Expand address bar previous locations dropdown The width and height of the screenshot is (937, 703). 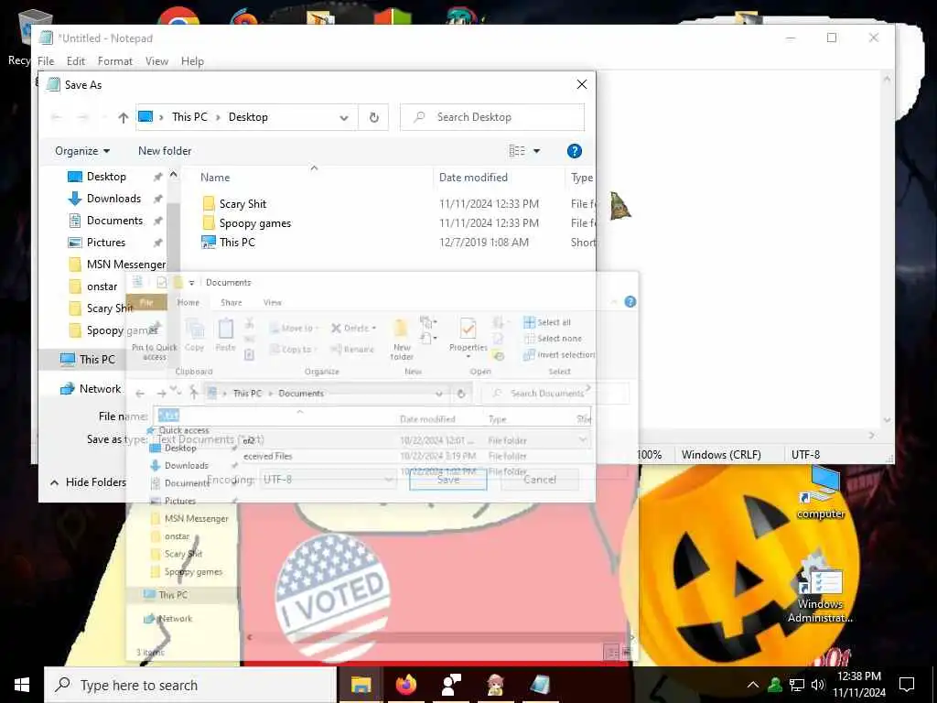click(344, 118)
